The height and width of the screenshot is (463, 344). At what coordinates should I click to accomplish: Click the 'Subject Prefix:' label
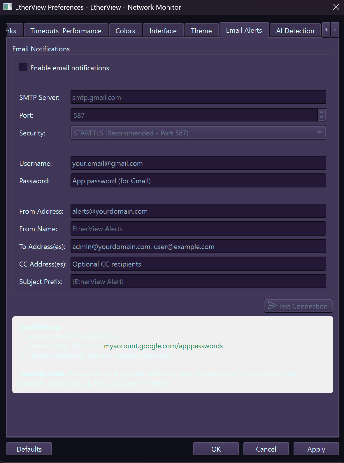pyautogui.click(x=41, y=282)
